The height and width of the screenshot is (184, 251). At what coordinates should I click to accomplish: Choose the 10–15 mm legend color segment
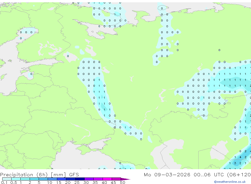tap(52, 179)
